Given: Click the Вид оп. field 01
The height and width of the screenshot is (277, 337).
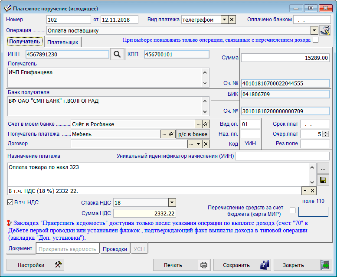Looking at the screenshot, I should tap(250, 124).
